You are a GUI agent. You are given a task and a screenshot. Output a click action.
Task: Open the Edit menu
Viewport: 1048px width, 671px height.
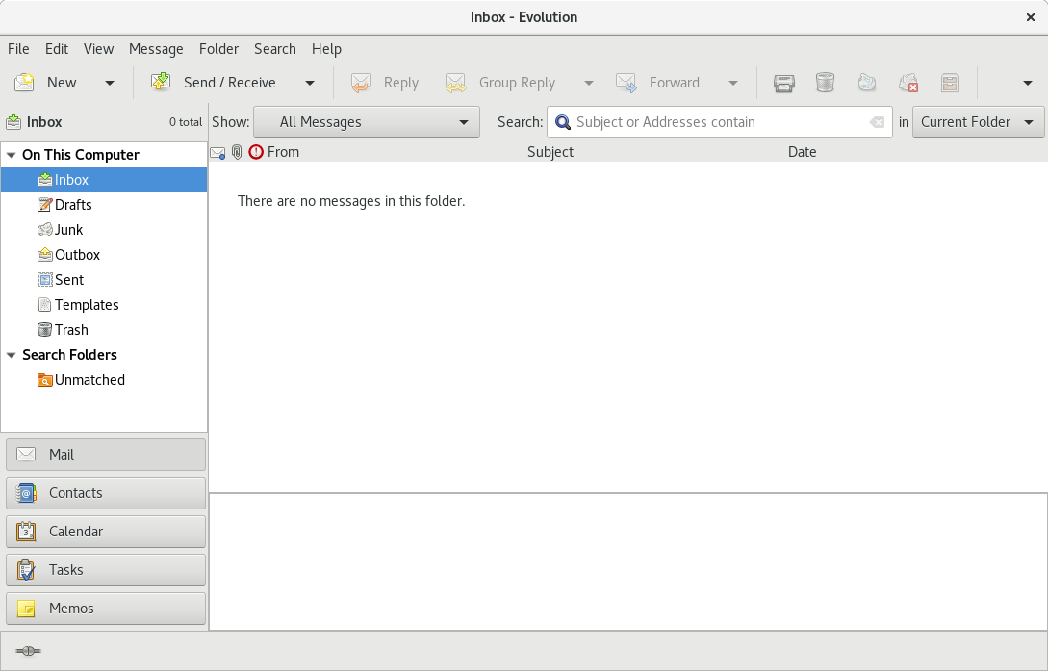[x=57, y=49]
